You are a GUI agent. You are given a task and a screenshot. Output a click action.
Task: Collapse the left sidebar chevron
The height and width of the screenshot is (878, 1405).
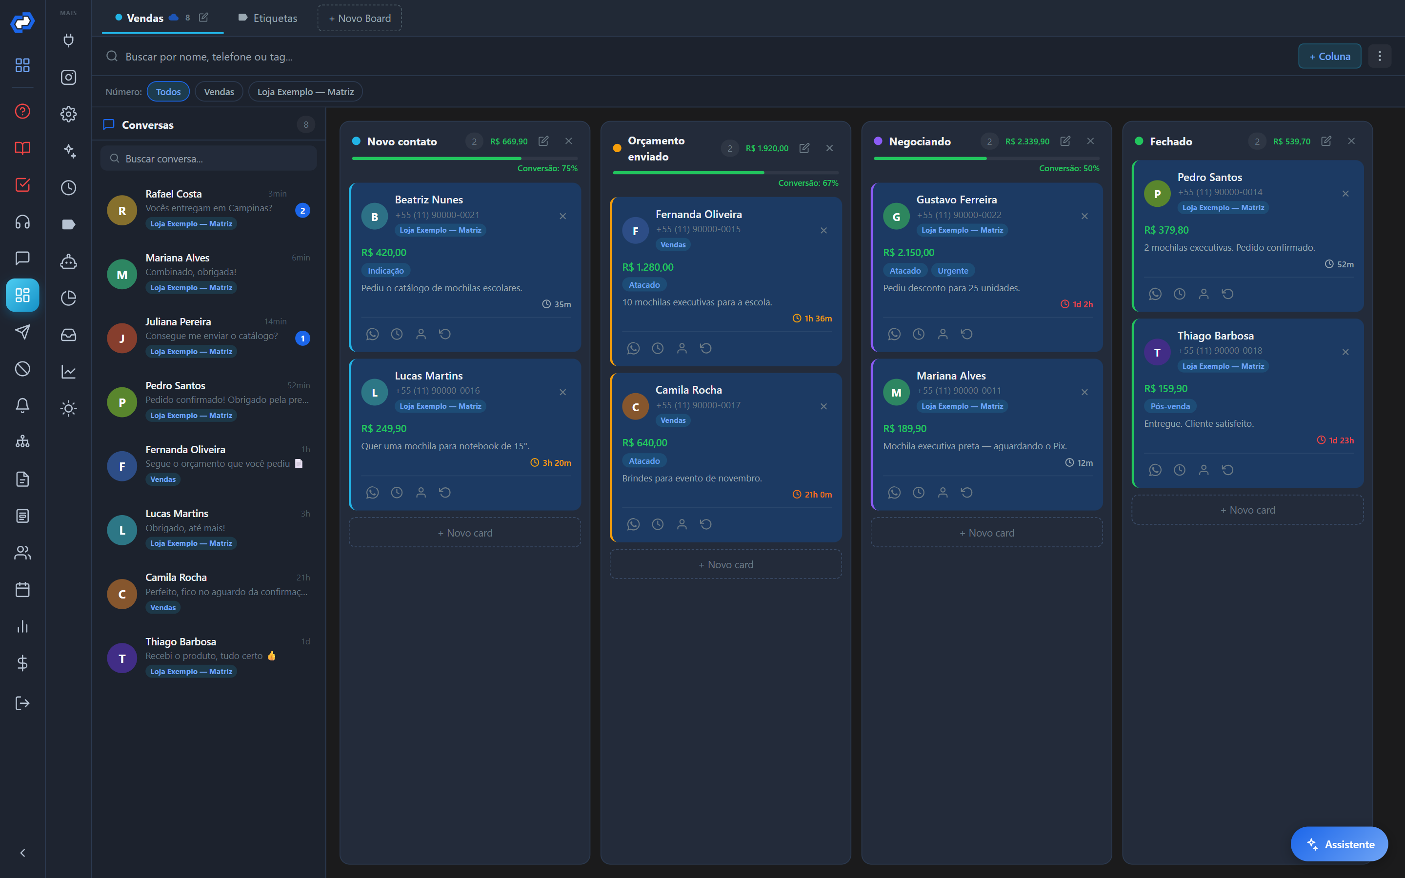(x=22, y=853)
